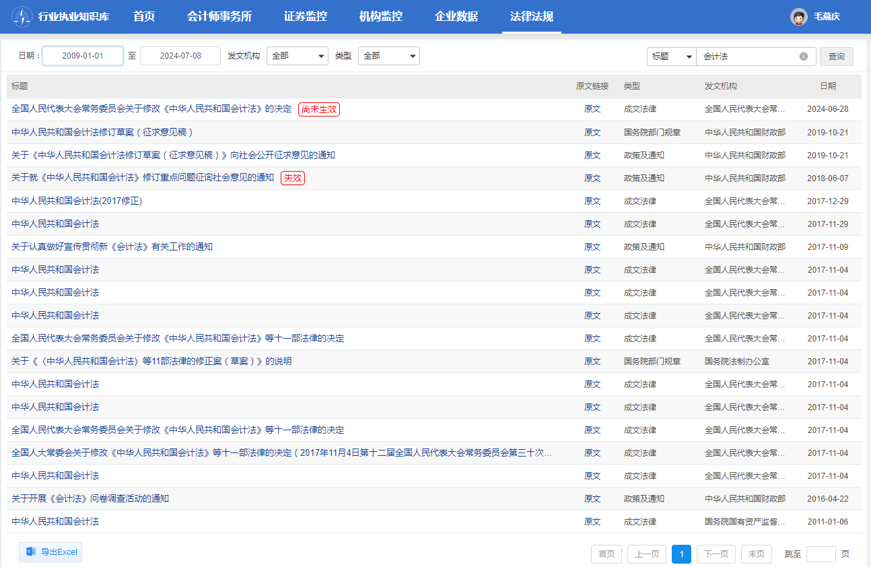Open the 证券监控 navigation tab

pos(306,17)
